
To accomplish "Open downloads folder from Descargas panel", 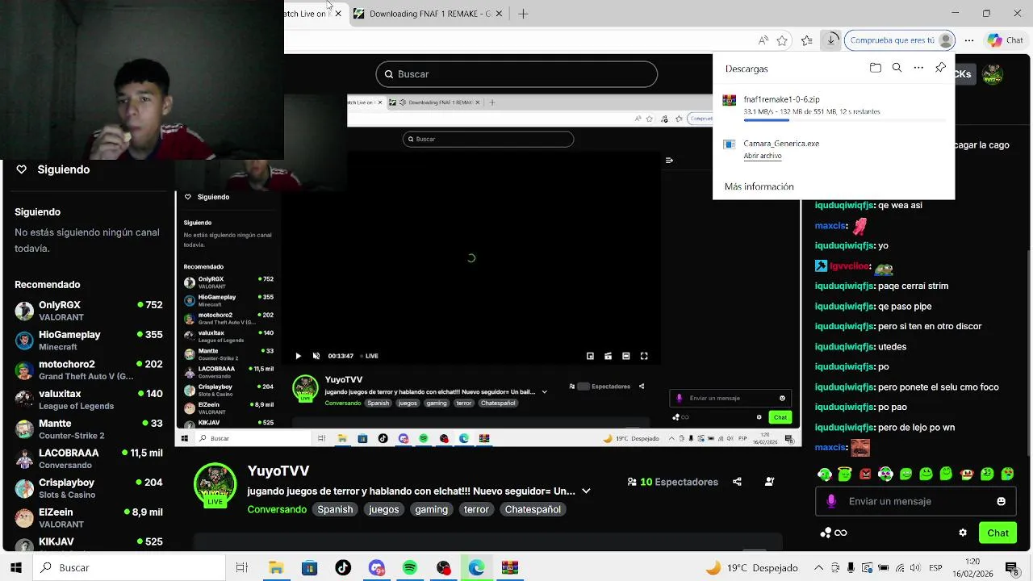I will tap(875, 69).
